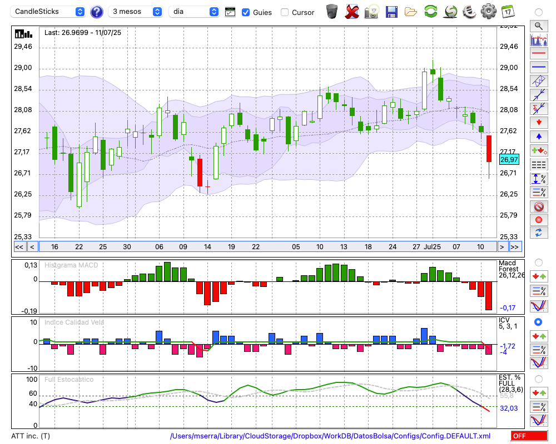The width and height of the screenshot is (556, 444).
Task: Click the 'Last: 26.9699 - 11/07/25' text
Action: tap(83, 33)
